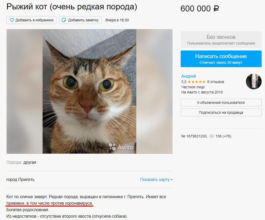Click Подписаться на продавца
The width and height of the screenshot is (265, 220).
coord(221,112)
